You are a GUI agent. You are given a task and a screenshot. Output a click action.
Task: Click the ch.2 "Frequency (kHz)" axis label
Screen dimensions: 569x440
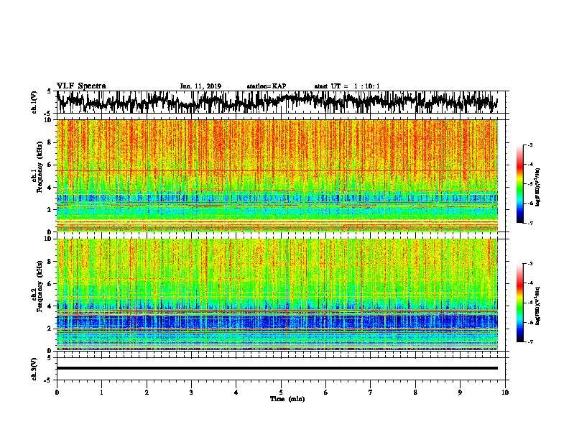pos(40,286)
